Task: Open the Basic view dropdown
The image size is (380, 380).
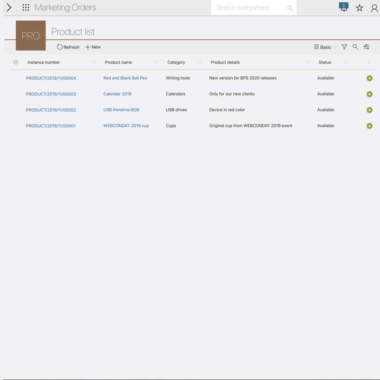Action: [x=325, y=47]
